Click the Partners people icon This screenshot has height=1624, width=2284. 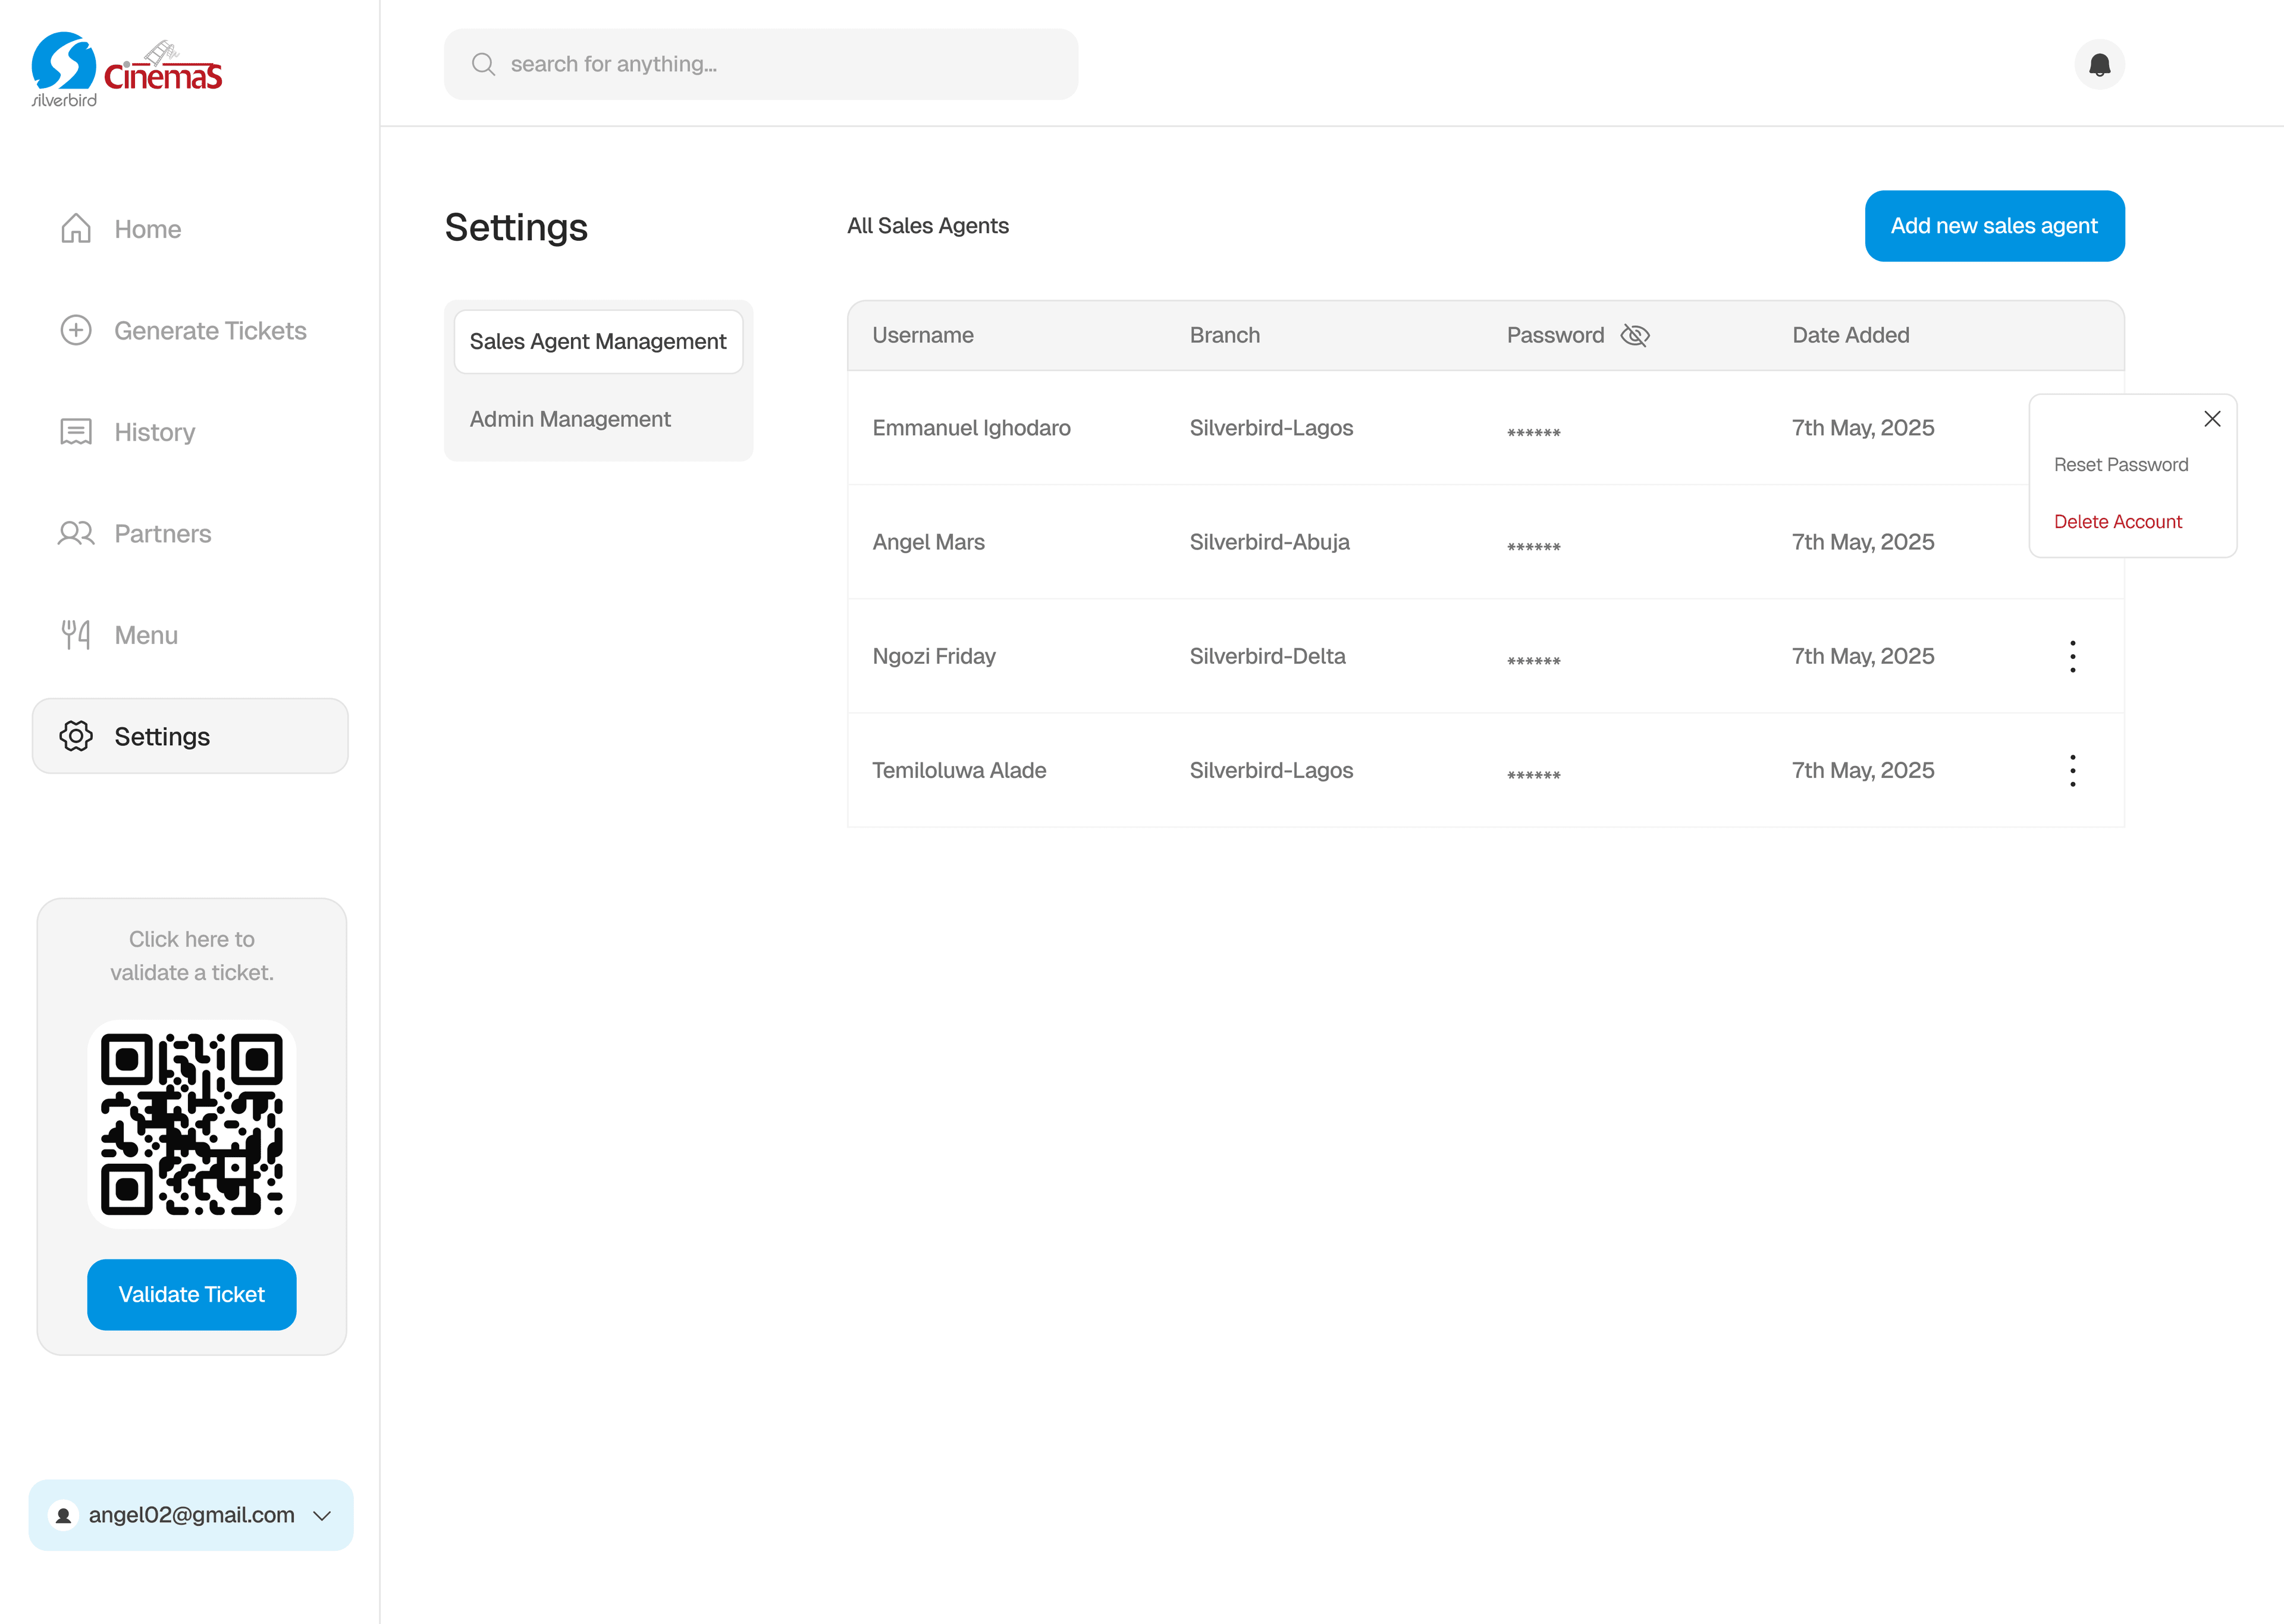pos(76,533)
